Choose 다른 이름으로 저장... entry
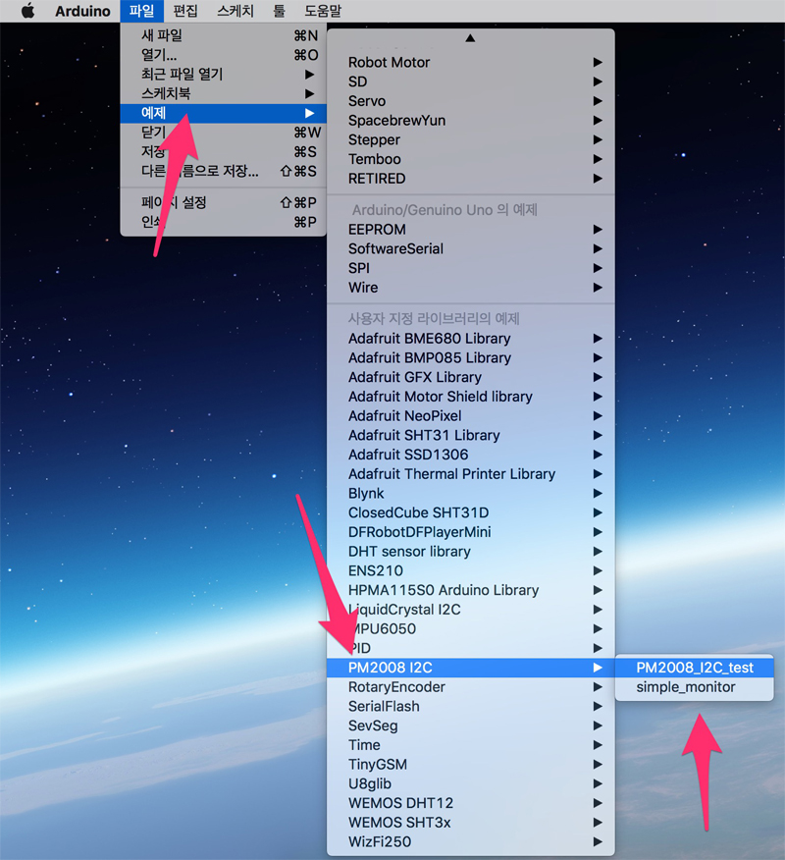This screenshot has width=785, height=860. 223,171
